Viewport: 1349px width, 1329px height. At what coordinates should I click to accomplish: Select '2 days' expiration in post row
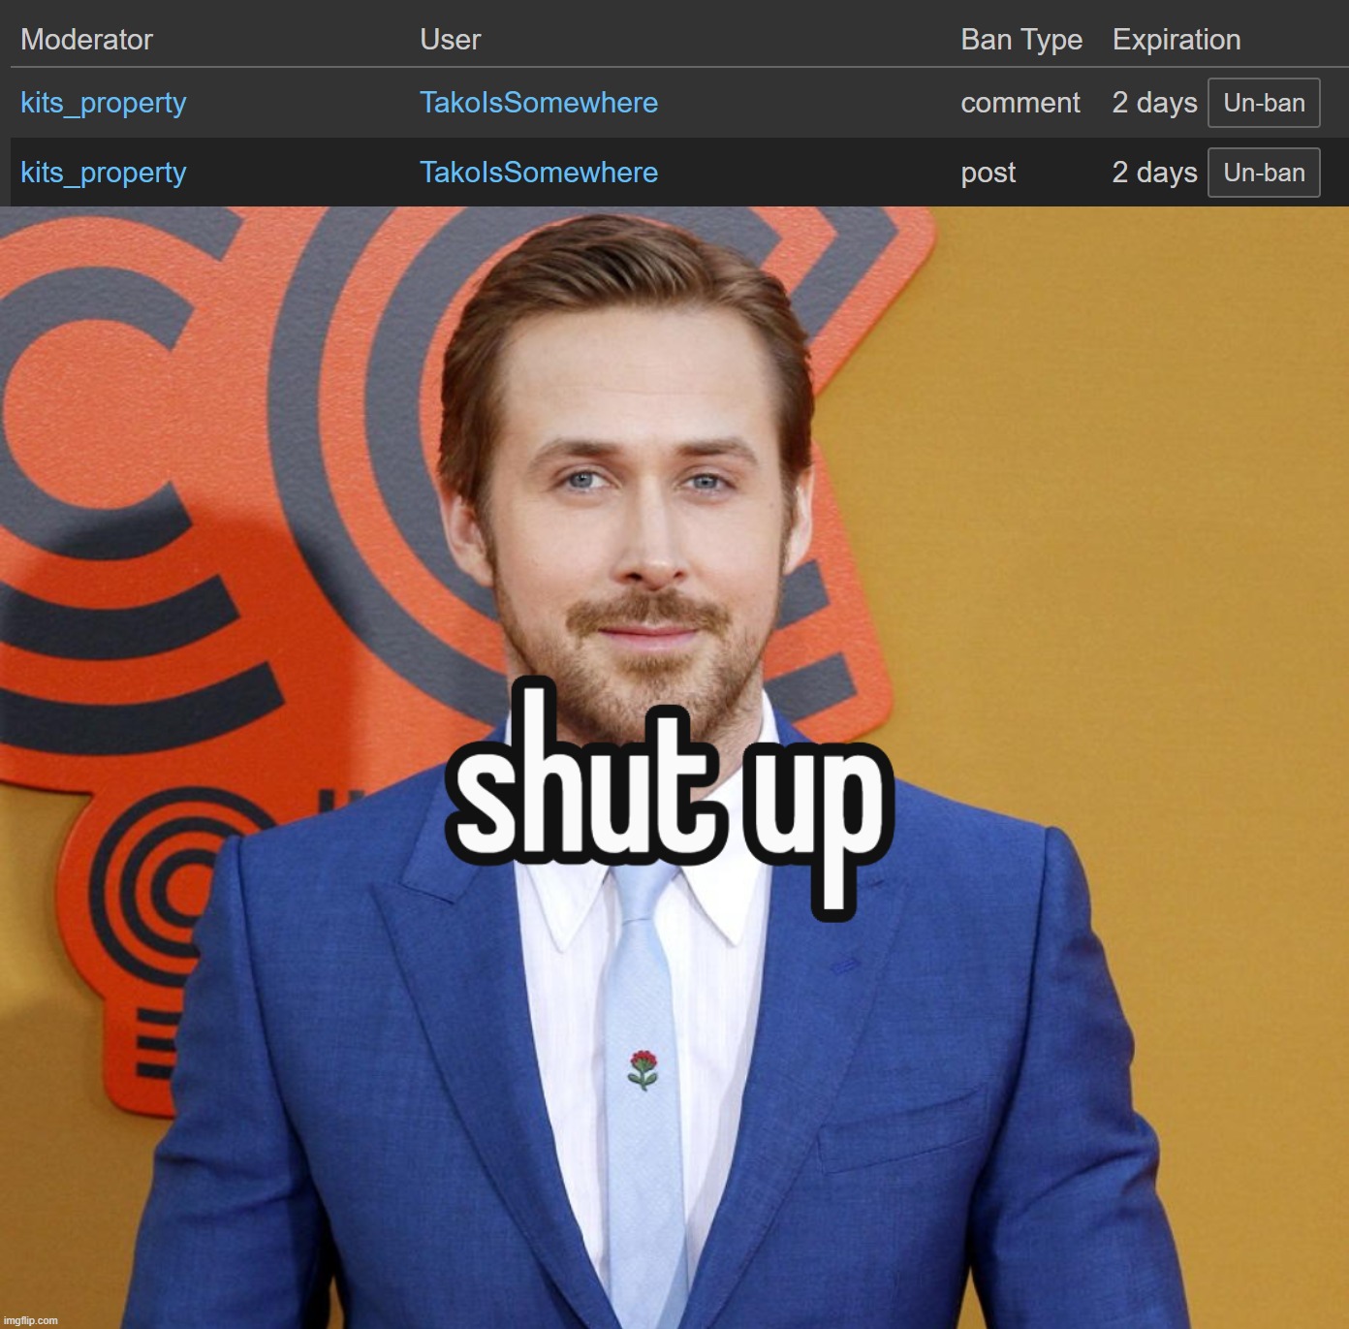coord(1155,173)
